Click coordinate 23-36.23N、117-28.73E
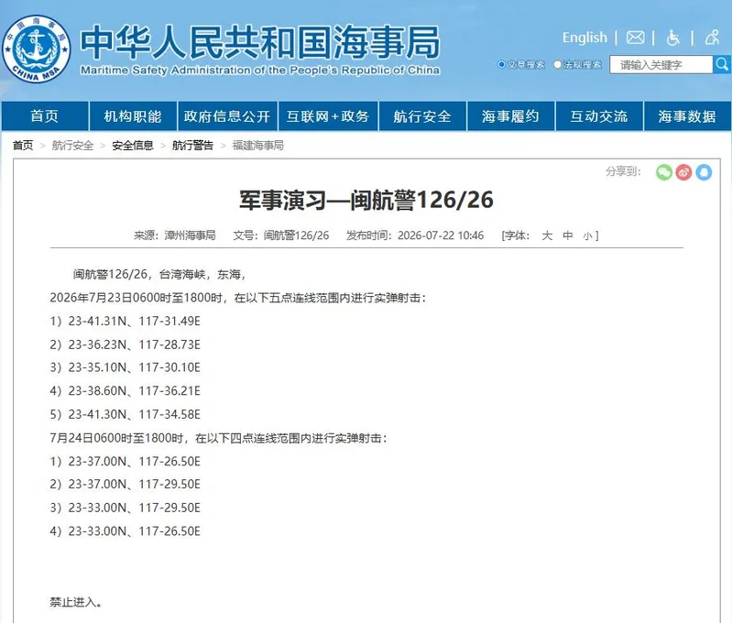The width and height of the screenshot is (732, 623). [135, 344]
